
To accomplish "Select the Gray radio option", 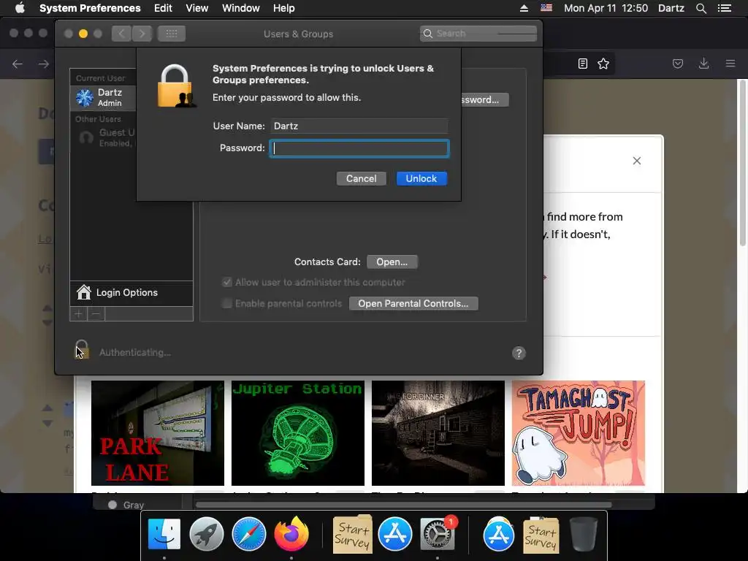I will [x=112, y=505].
